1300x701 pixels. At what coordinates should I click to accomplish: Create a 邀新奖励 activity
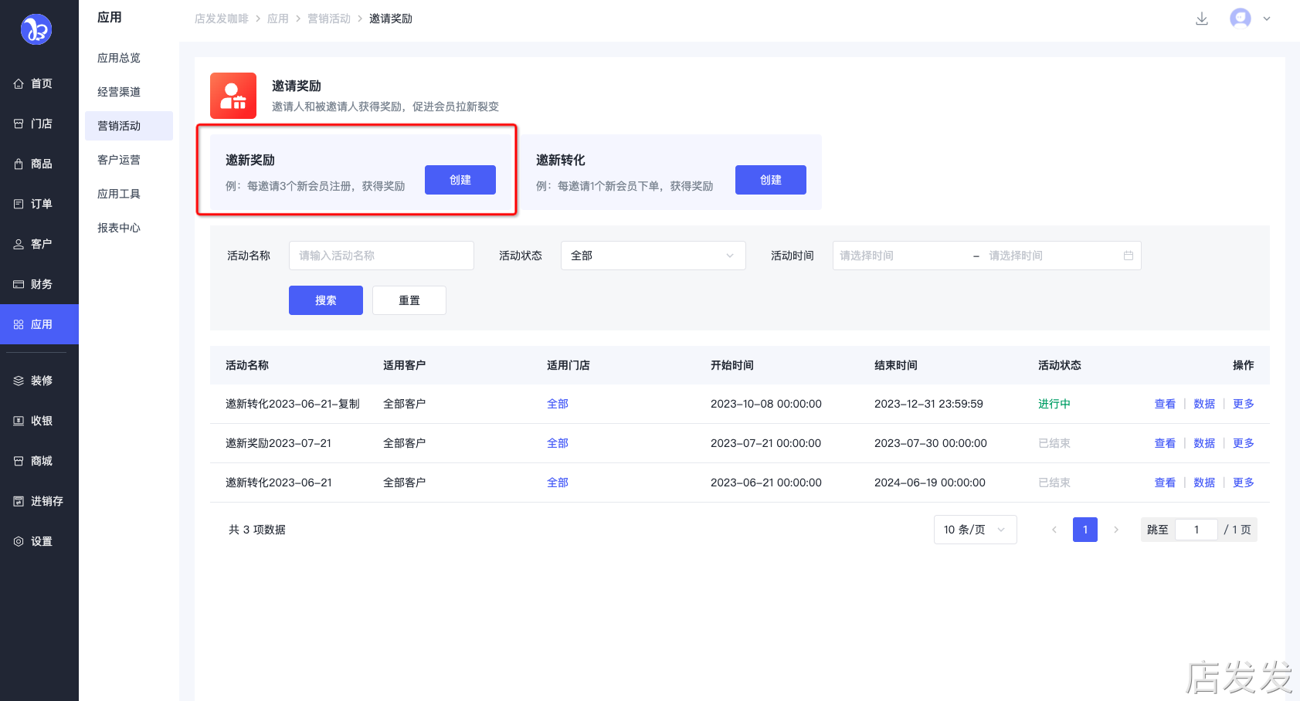point(460,180)
